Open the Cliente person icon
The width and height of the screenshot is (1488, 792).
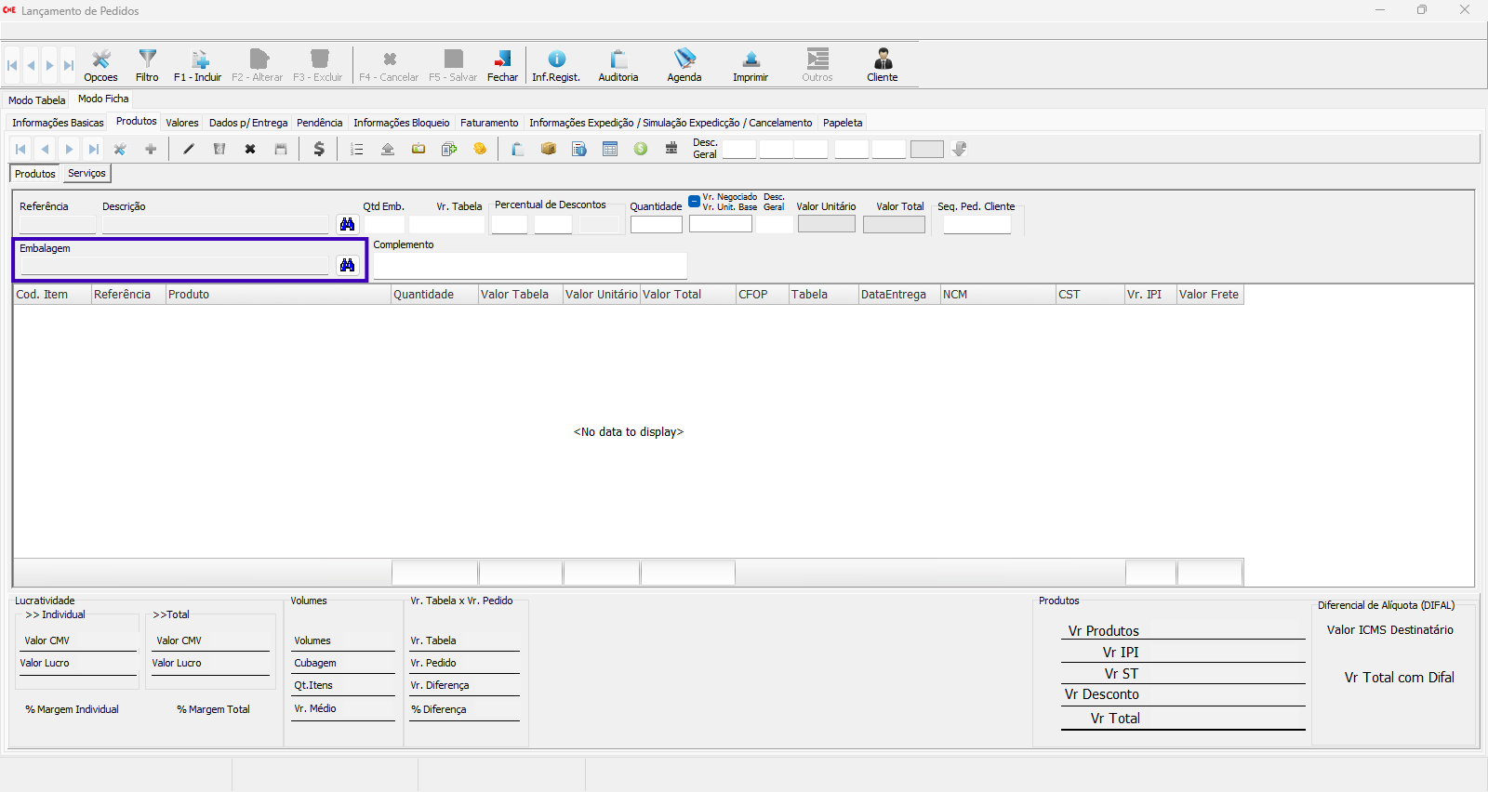pos(882,65)
